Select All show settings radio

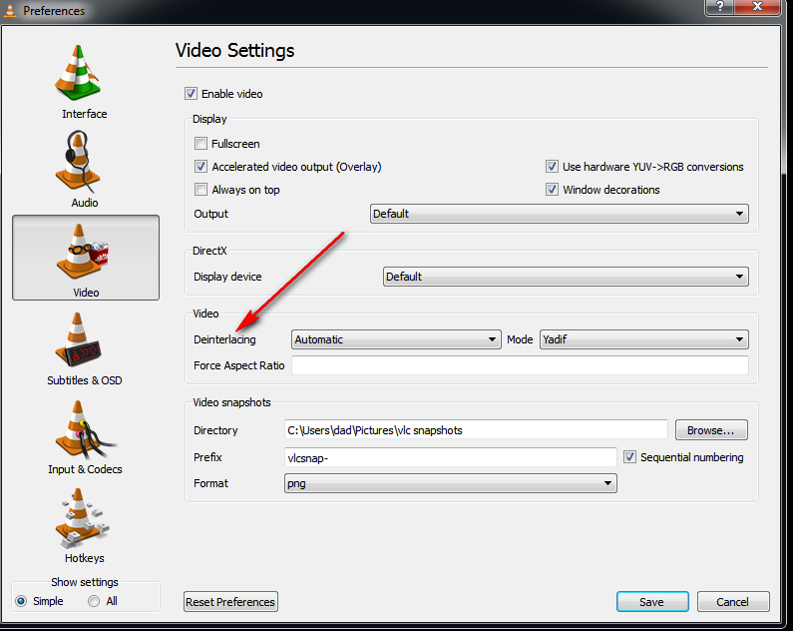point(94,601)
